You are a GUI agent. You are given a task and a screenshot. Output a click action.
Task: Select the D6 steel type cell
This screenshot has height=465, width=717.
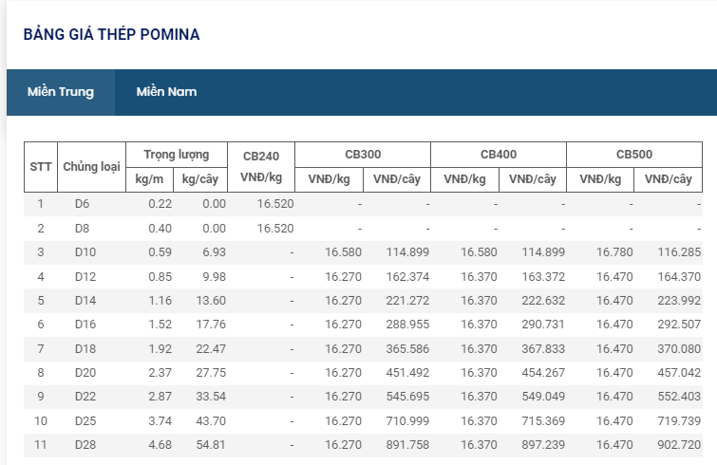[x=82, y=204]
